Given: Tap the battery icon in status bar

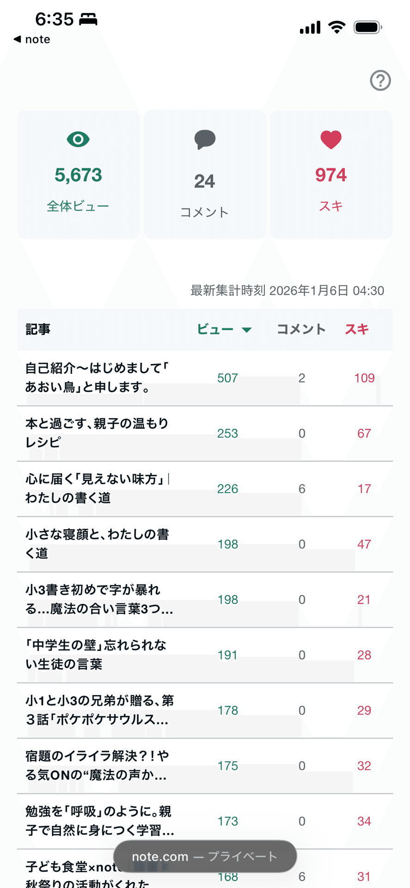Looking at the screenshot, I should [x=367, y=27].
